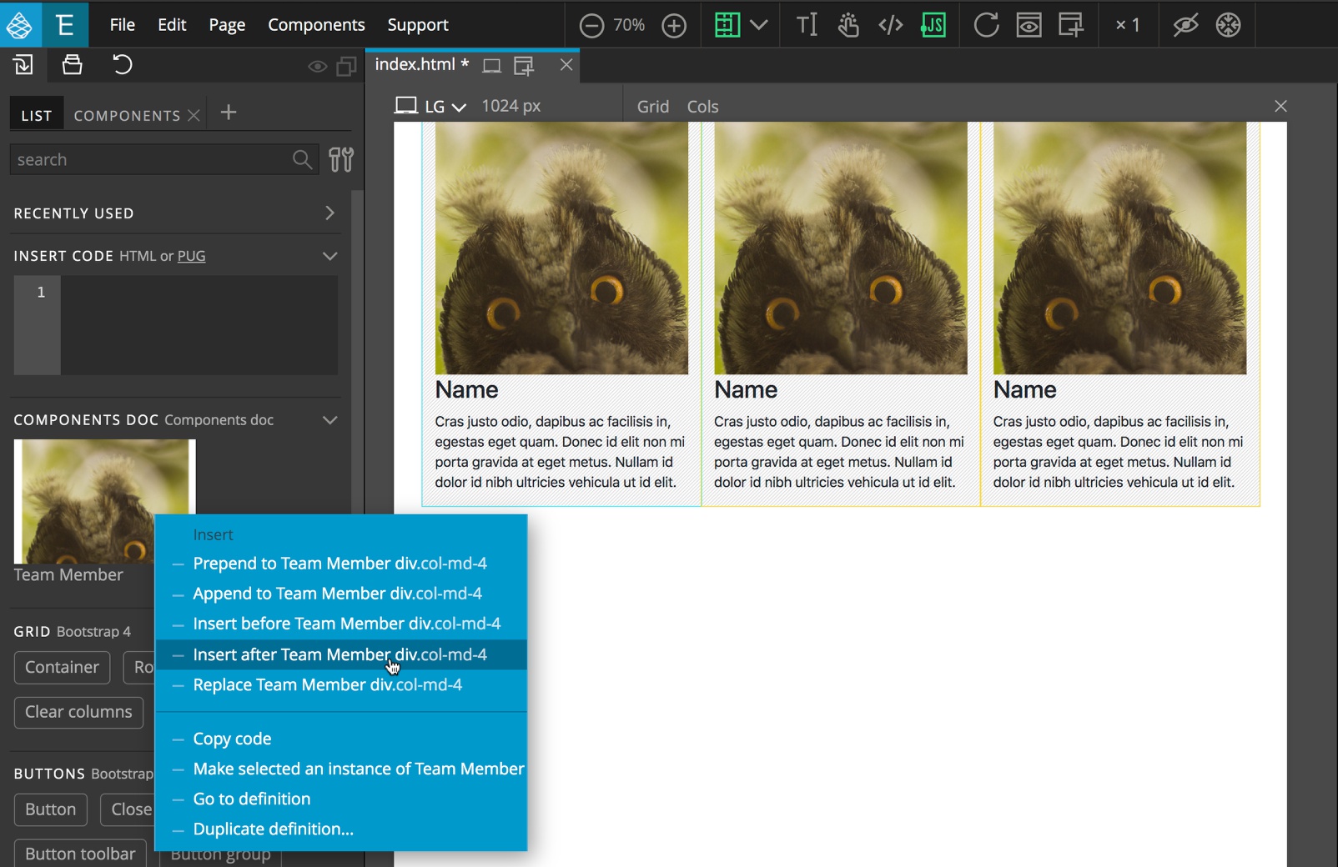Click the duplicate panel window icon
Viewport: 1338px width, 867px height.
click(x=346, y=67)
